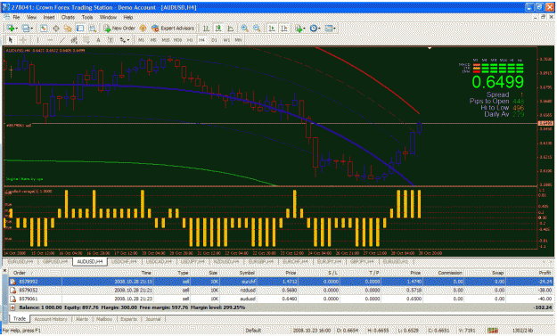Open the Templates dropdown
Viewport: 557px width, 336px height.
pos(331,29)
